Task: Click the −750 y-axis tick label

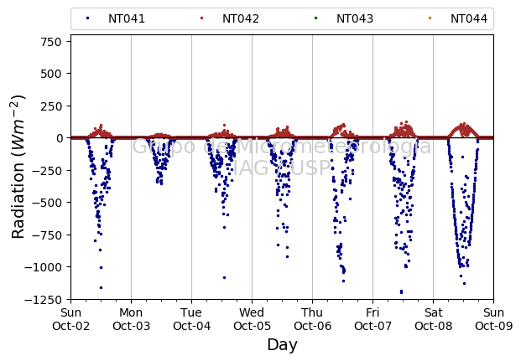Action: [47, 235]
